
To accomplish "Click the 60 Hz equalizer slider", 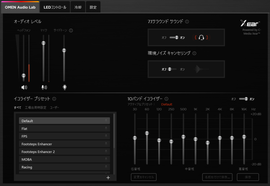I will 147,133.
